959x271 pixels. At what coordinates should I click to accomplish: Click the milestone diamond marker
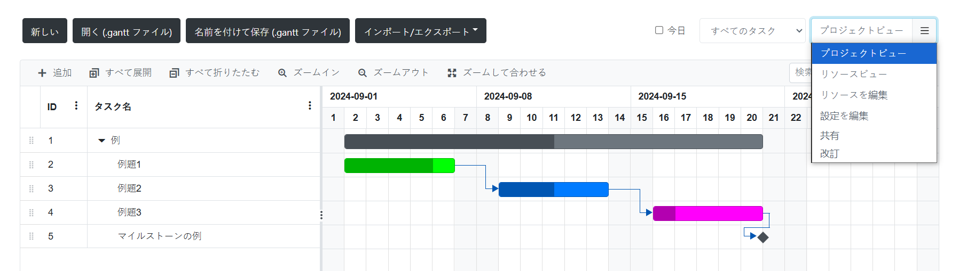(x=763, y=237)
